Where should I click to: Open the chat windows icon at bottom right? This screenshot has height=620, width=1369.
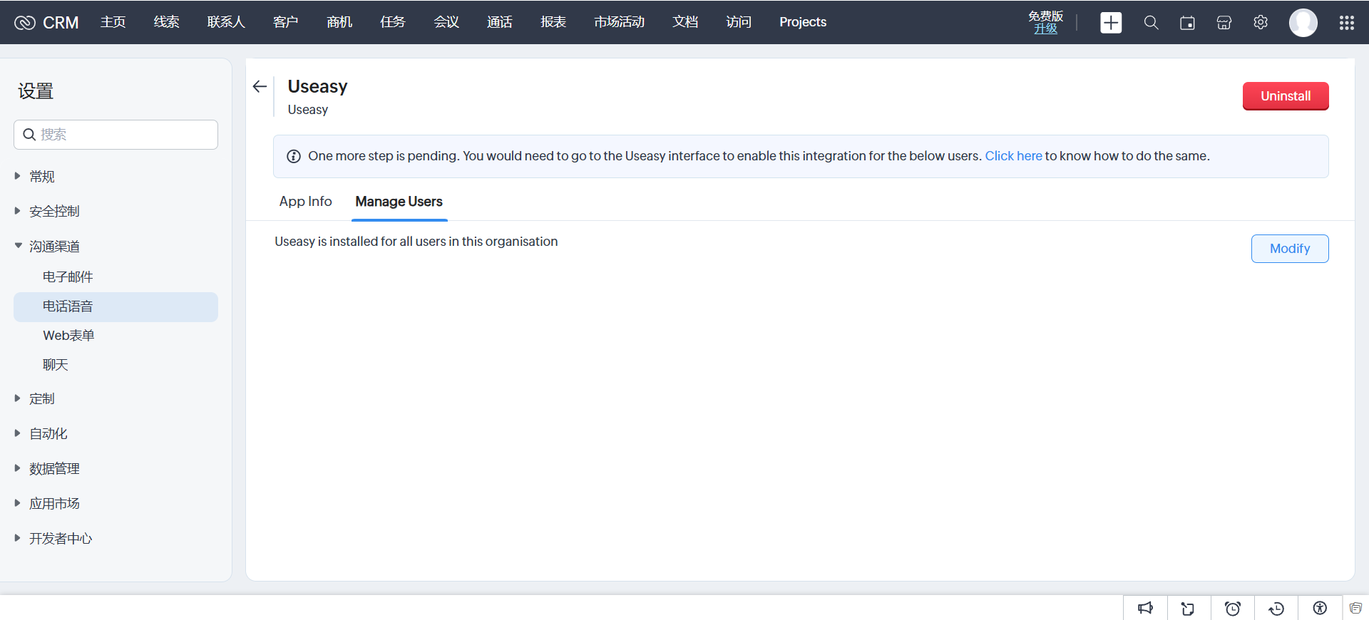tap(1355, 608)
